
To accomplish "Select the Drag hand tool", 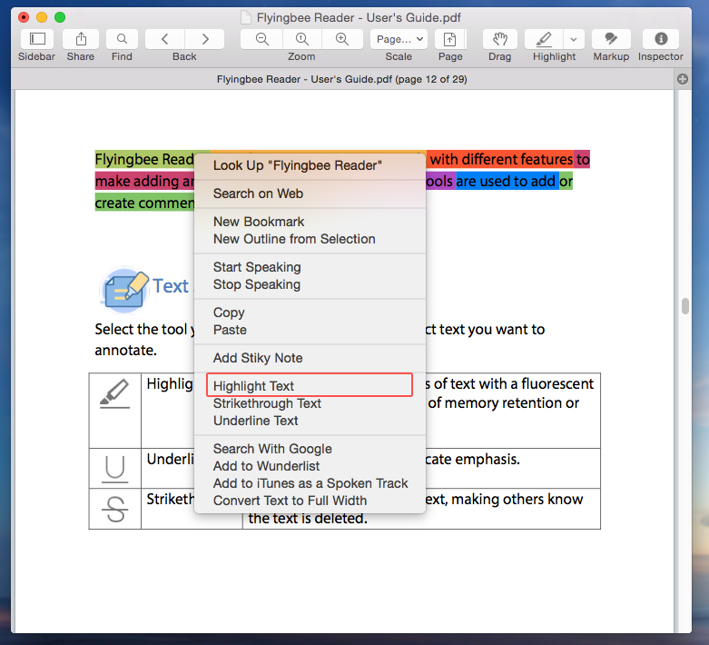I will pyautogui.click(x=499, y=39).
